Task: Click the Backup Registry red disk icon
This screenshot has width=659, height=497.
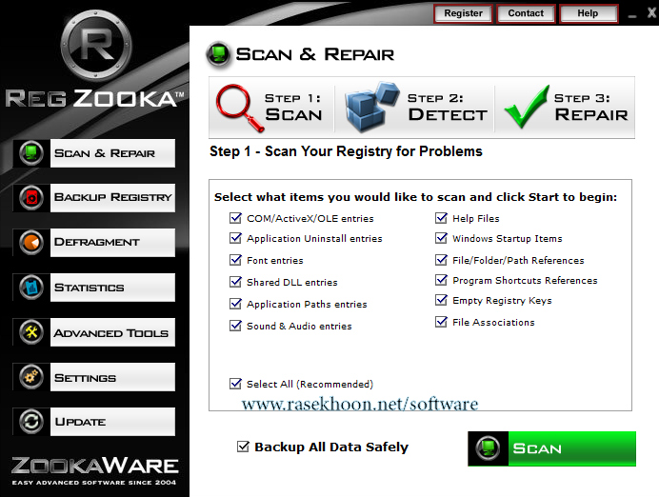Action: [31, 197]
